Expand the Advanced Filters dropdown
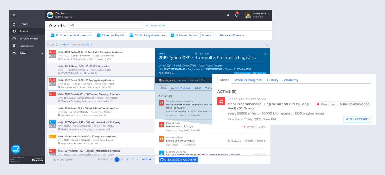This screenshot has height=175, width=385. [232, 35]
